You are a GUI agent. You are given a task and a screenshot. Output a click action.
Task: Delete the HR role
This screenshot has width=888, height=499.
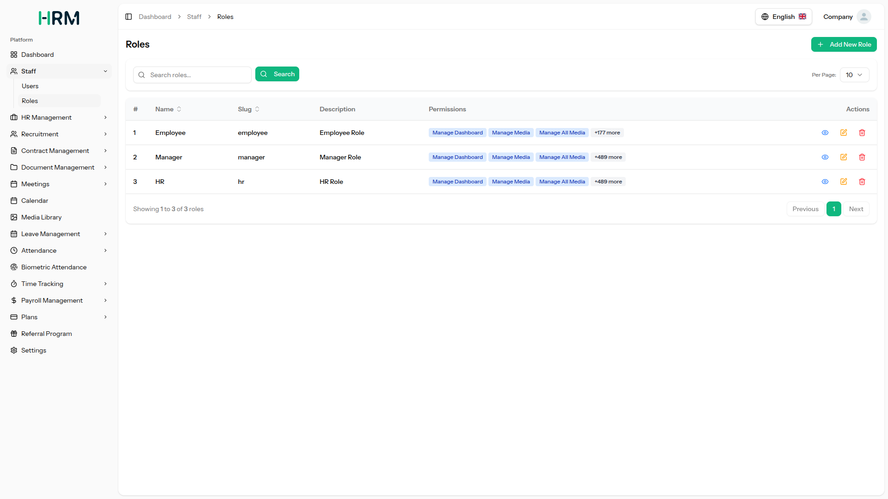coord(862,182)
